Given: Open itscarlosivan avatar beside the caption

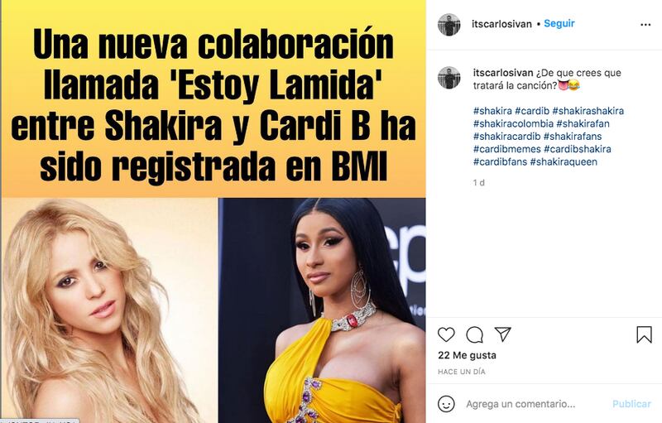Looking at the screenshot, I should tap(449, 78).
